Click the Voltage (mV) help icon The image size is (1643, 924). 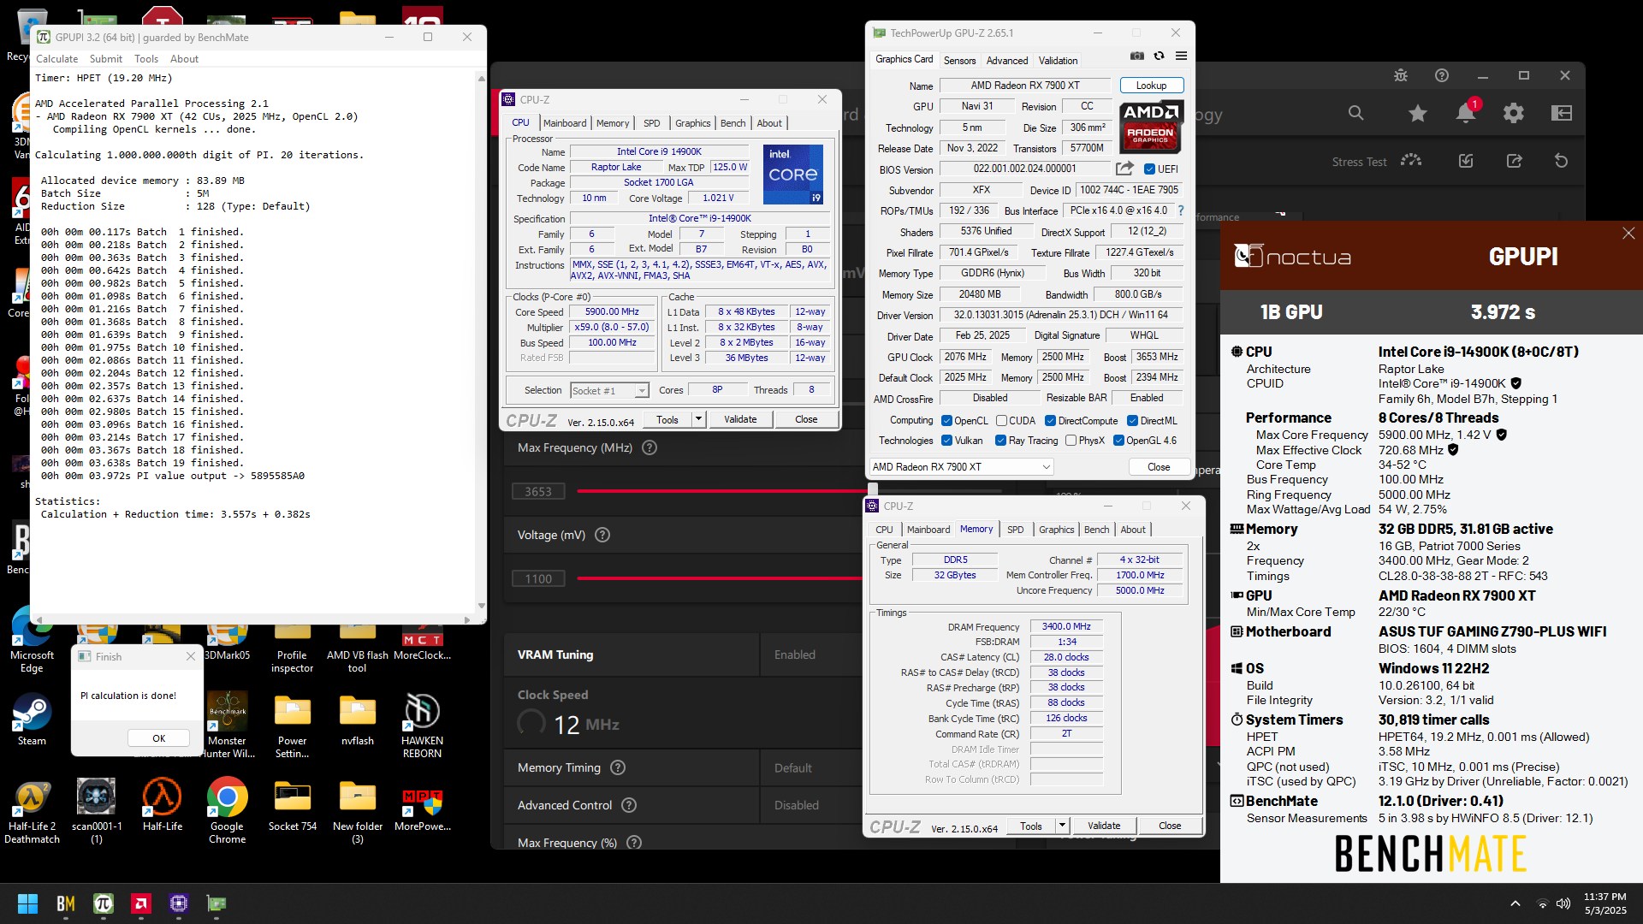point(602,535)
